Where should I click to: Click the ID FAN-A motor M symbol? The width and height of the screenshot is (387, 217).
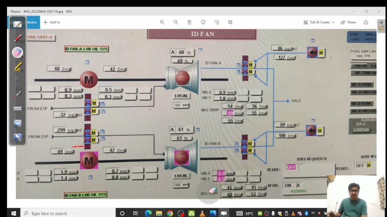coord(89,80)
